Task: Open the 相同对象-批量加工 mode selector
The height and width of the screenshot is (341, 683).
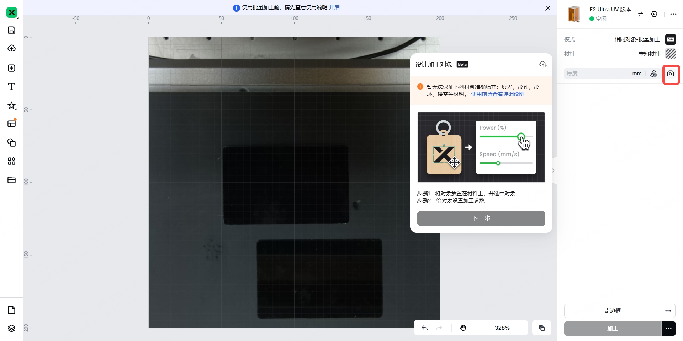Action: [x=637, y=39]
